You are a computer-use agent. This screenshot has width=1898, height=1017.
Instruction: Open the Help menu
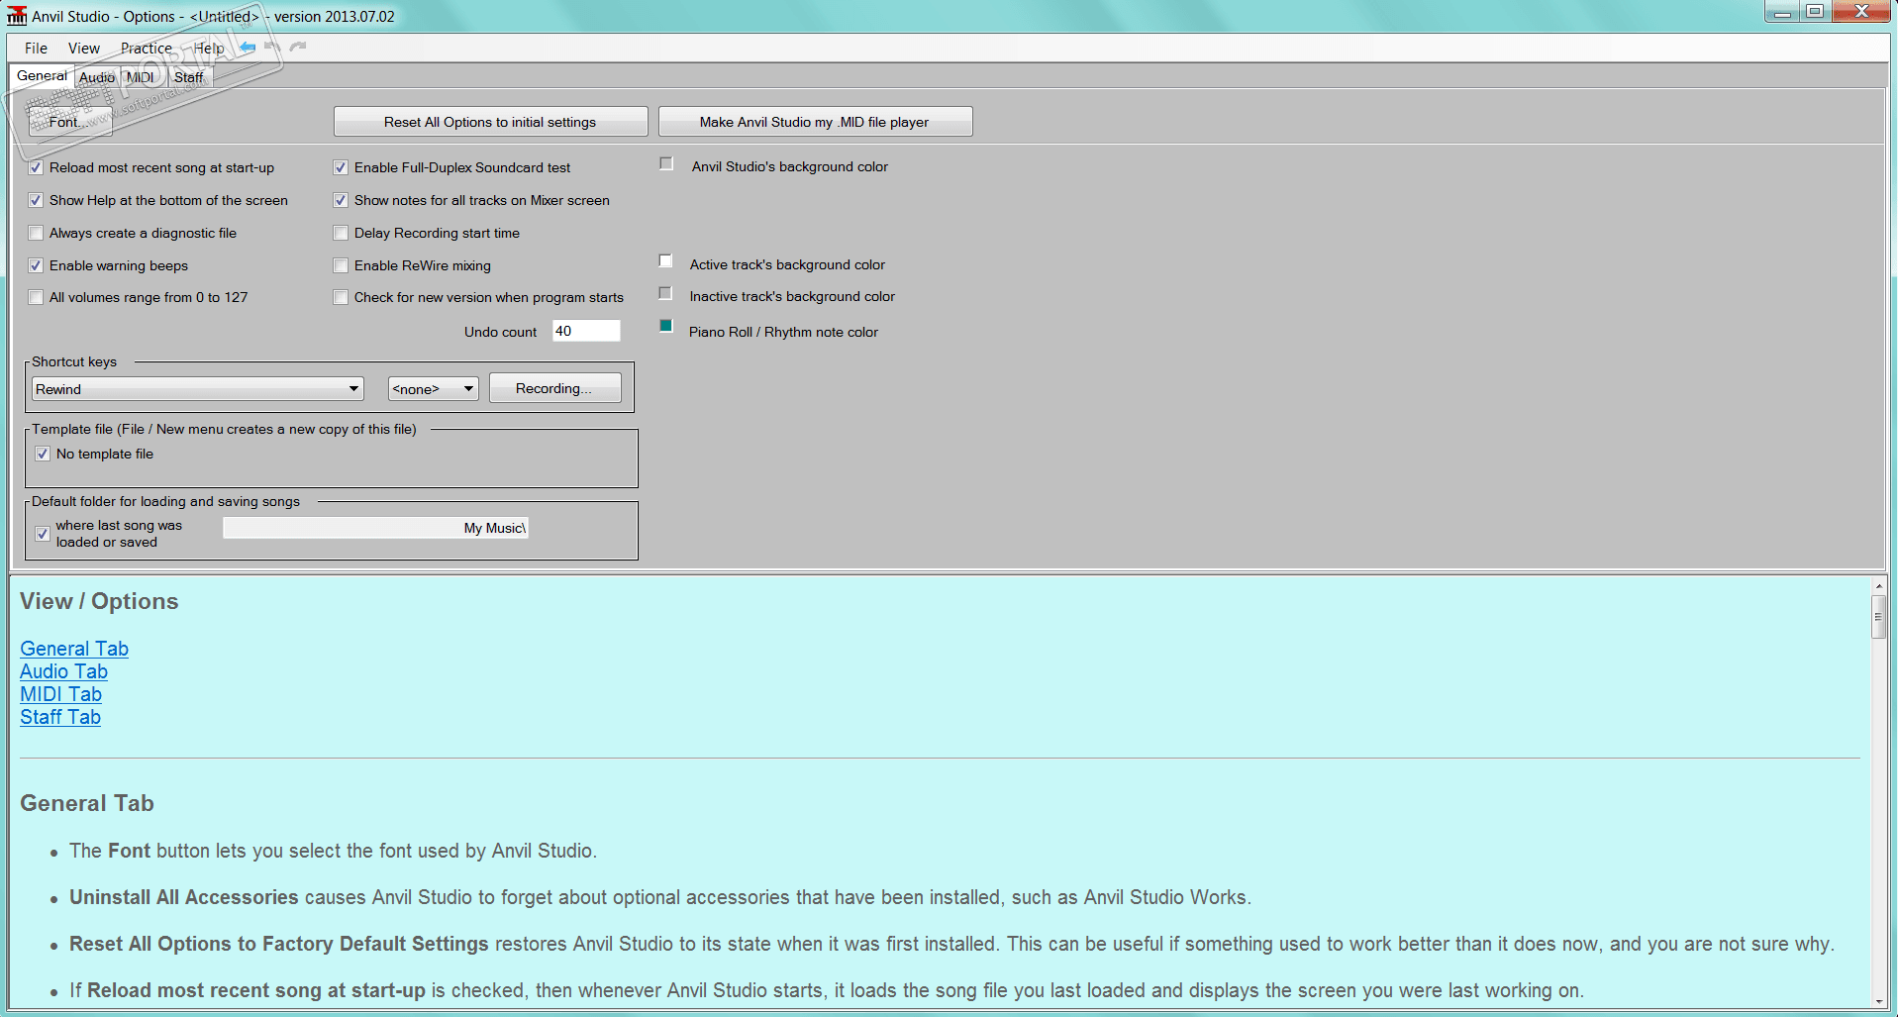pyautogui.click(x=208, y=48)
